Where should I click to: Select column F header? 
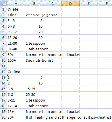coord(105,3)
